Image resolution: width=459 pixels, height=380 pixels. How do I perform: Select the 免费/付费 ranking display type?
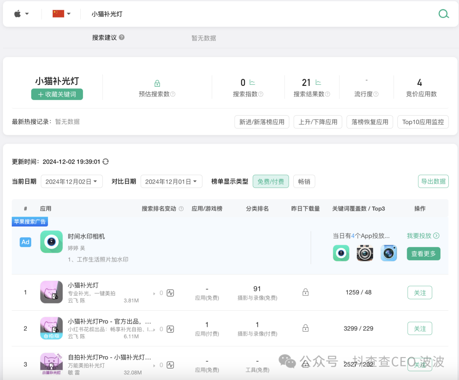271,181
